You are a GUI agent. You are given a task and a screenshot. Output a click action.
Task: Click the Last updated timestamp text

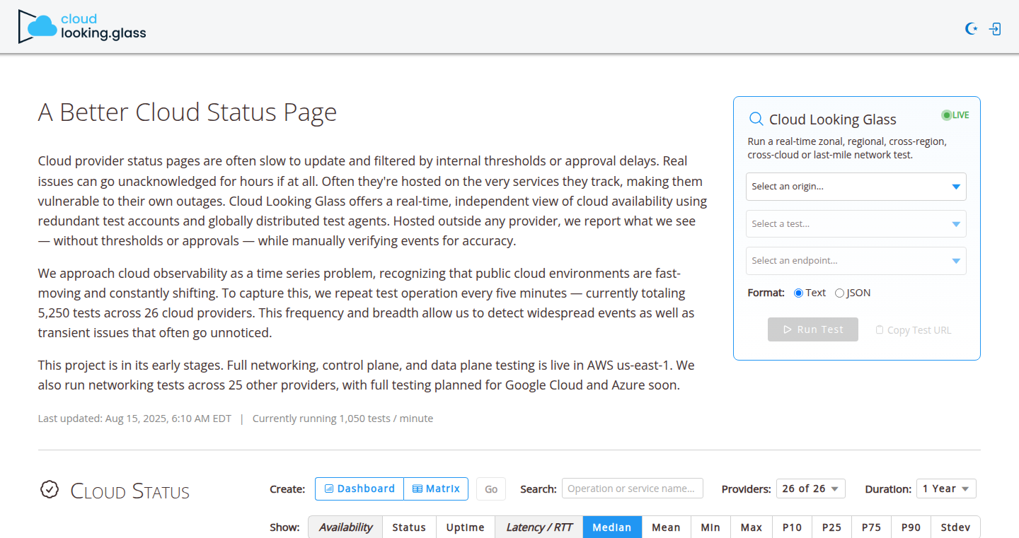tap(134, 419)
